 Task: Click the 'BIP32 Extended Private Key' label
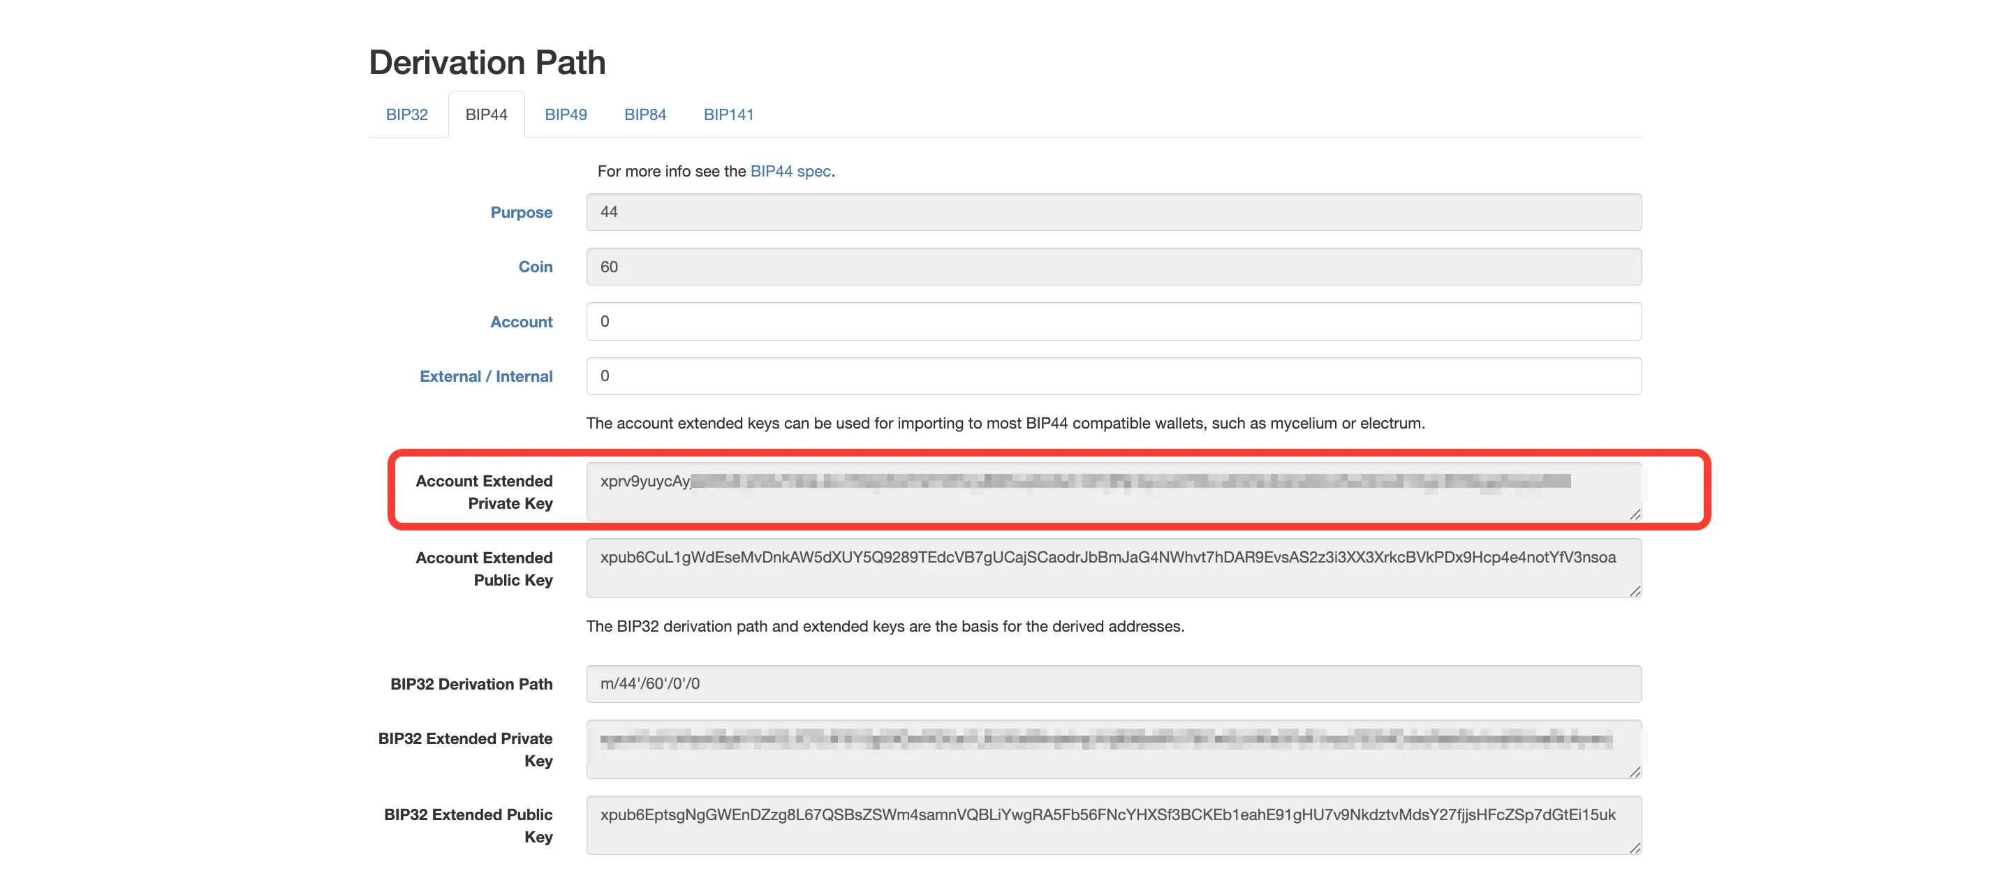click(464, 750)
